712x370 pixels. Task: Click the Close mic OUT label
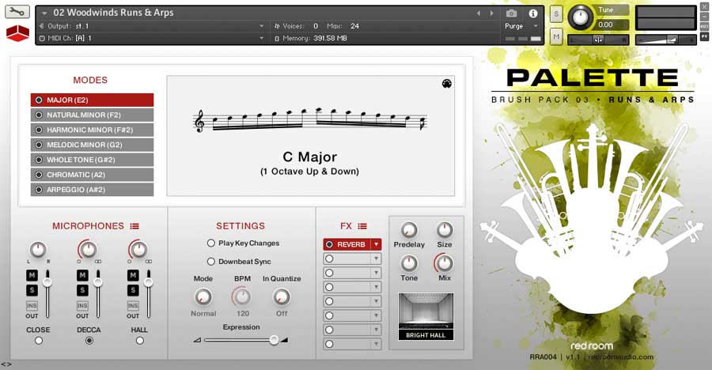point(32,316)
